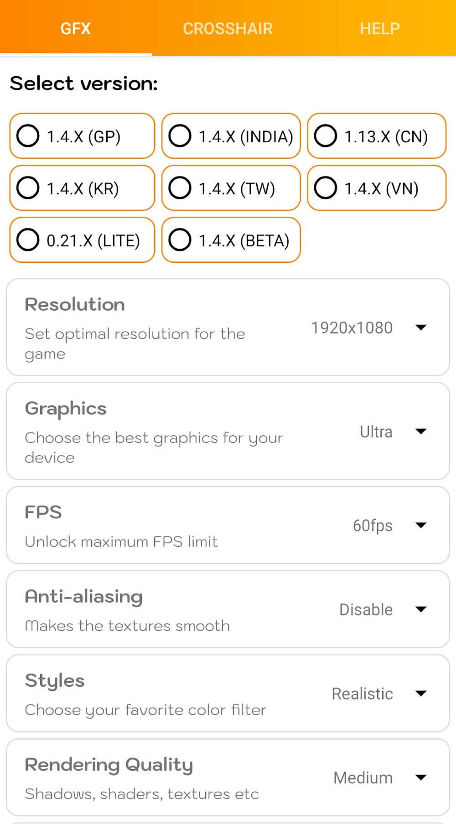Click the Realistic style value
This screenshot has width=456, height=824.
(x=362, y=694)
